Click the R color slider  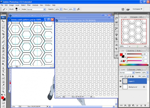pyautogui.click(x=134, y=54)
